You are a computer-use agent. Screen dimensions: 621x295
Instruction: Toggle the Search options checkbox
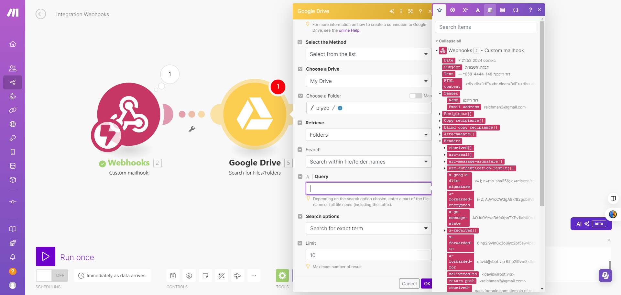300,216
